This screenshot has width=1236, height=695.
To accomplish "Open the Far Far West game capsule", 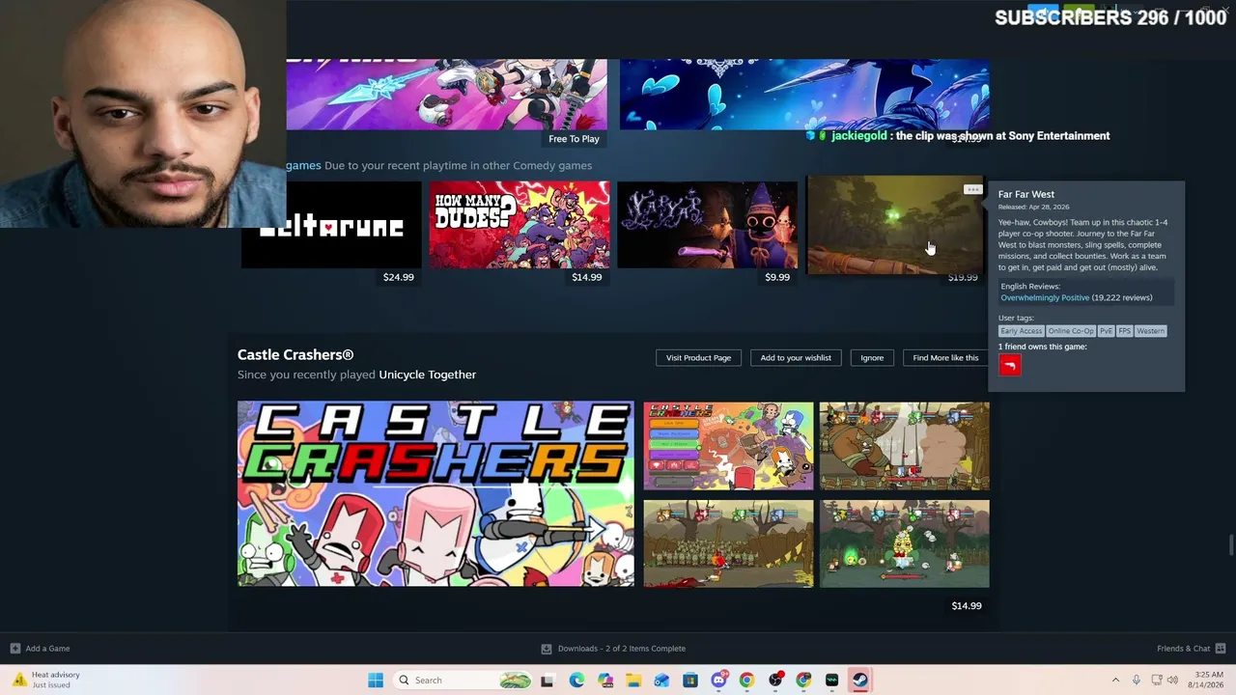I will pyautogui.click(x=895, y=225).
